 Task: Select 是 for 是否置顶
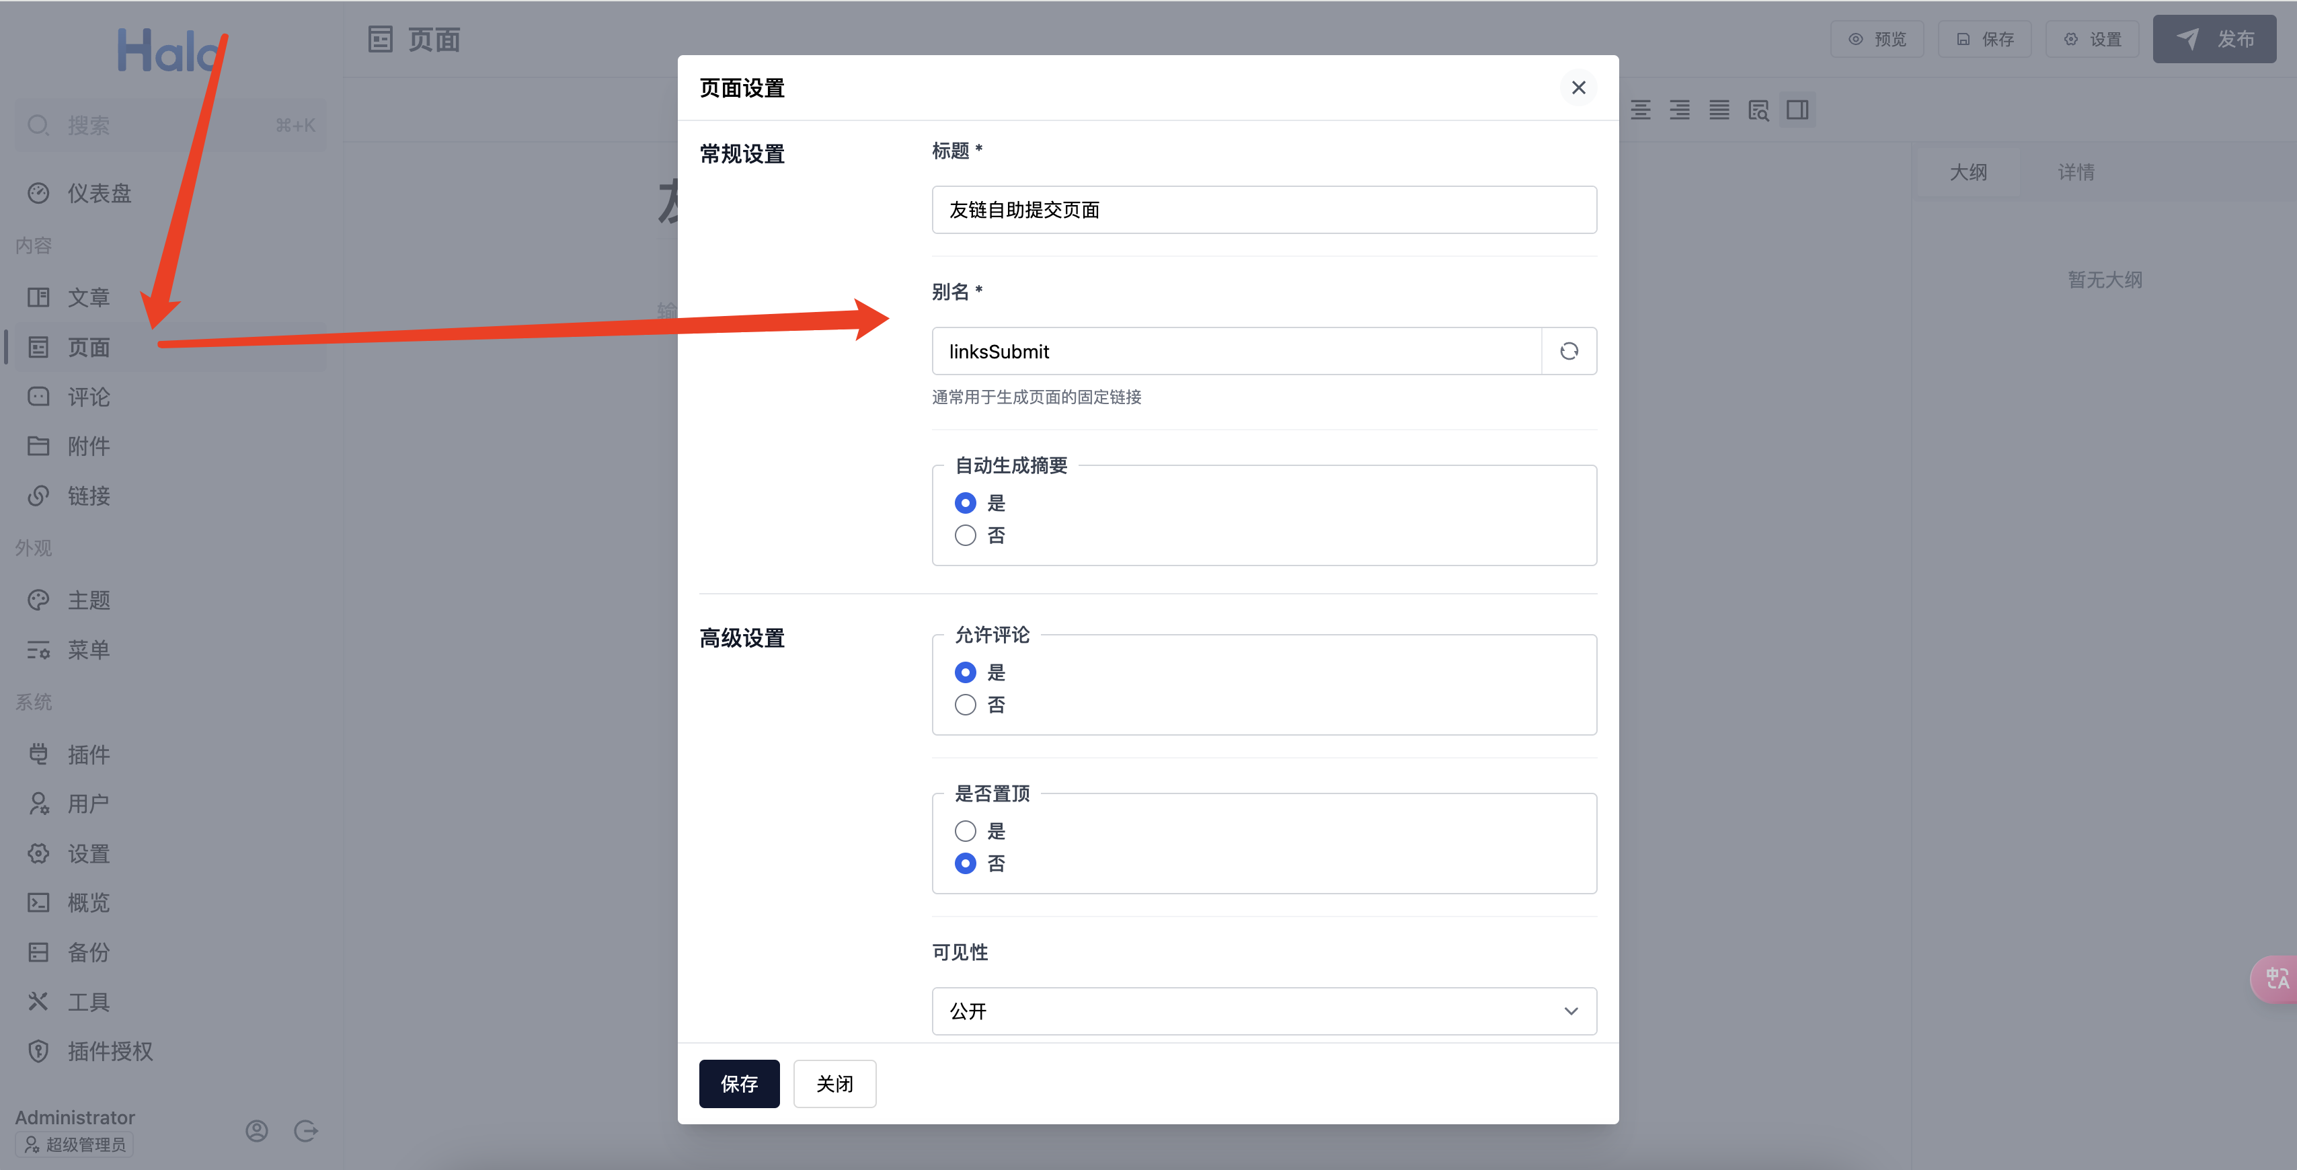click(965, 831)
